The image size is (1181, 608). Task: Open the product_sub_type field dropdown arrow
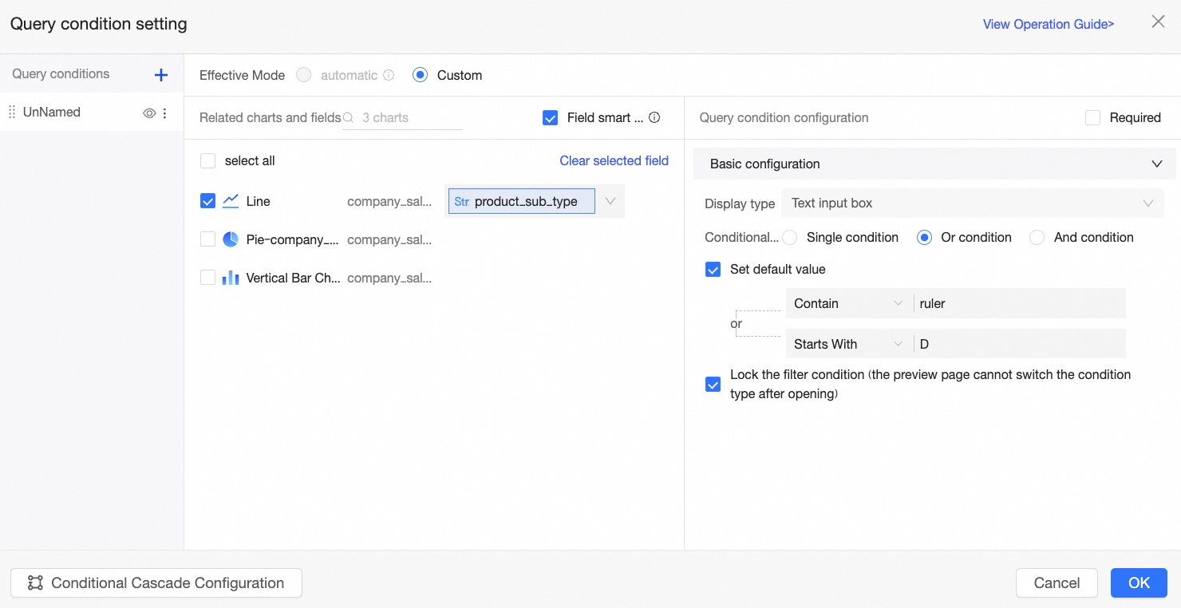point(610,201)
